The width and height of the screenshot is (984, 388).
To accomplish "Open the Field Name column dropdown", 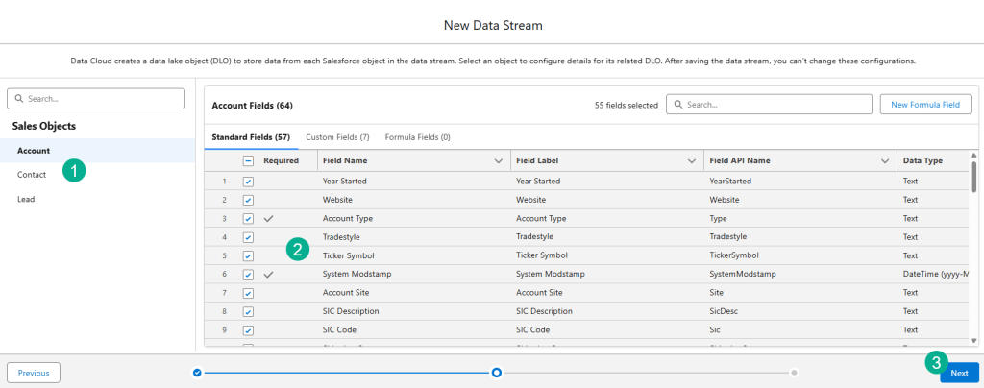I will click(498, 161).
